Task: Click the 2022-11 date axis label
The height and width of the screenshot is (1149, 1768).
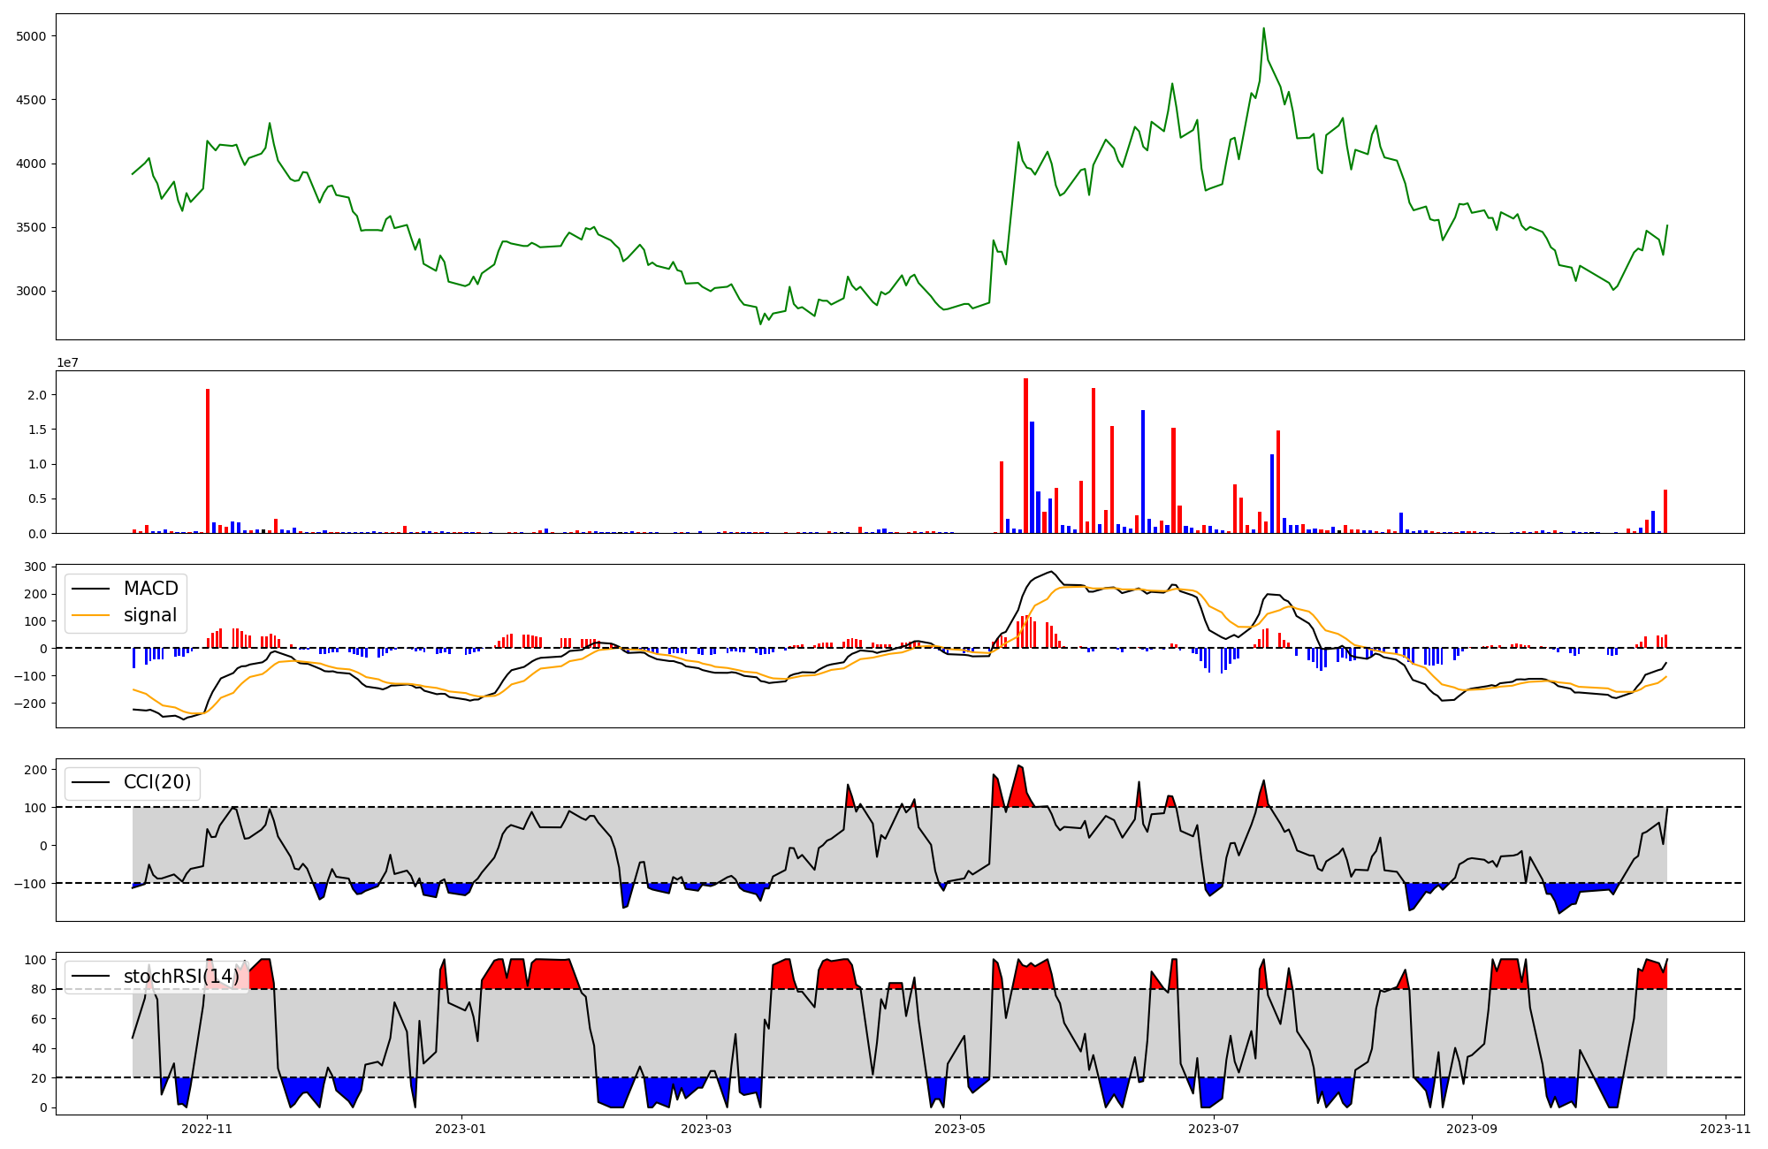Action: [207, 1129]
